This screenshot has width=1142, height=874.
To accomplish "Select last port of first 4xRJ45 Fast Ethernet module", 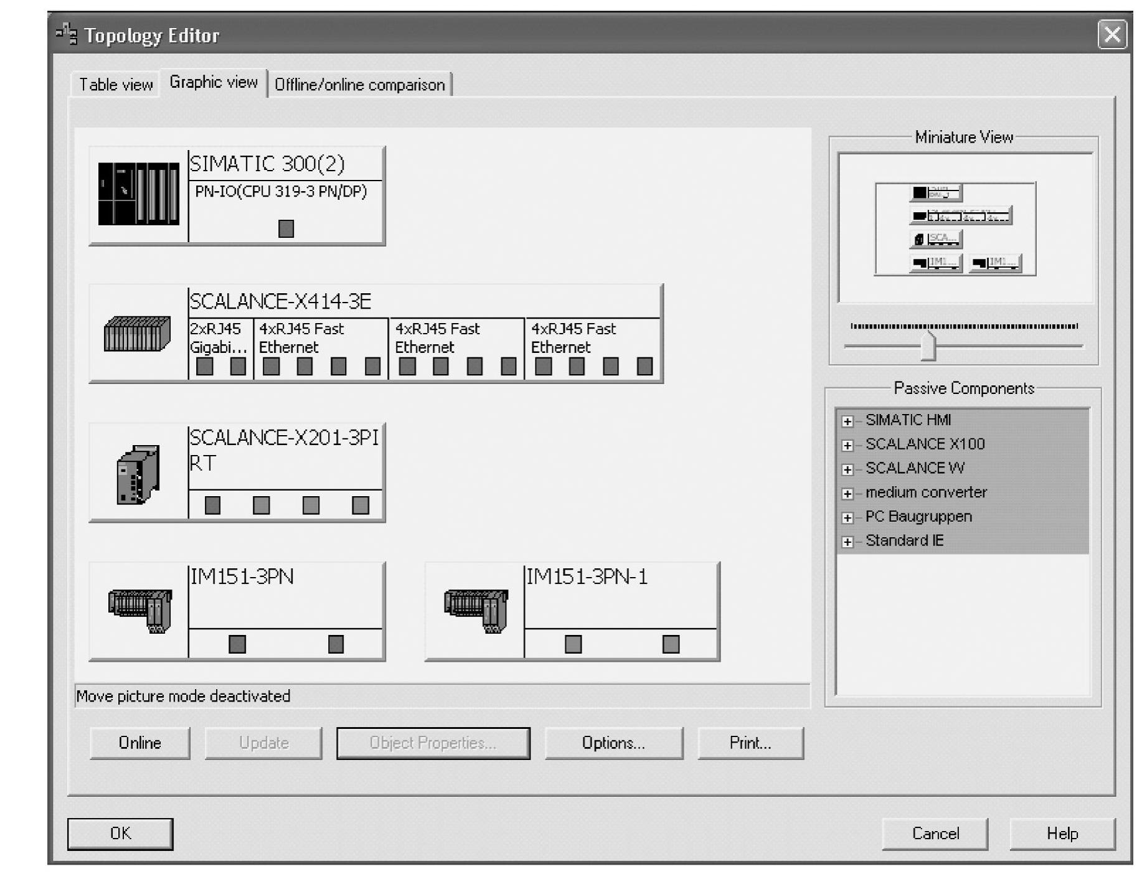I will [x=372, y=366].
